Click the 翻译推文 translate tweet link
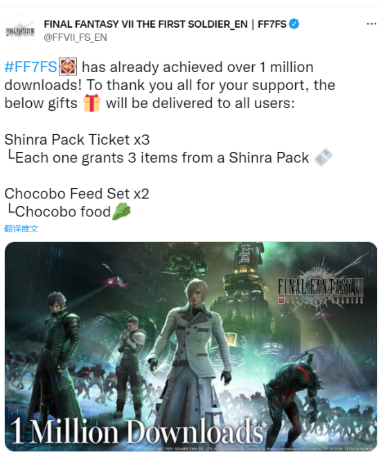Screen dimensions: 381x452 (21, 229)
